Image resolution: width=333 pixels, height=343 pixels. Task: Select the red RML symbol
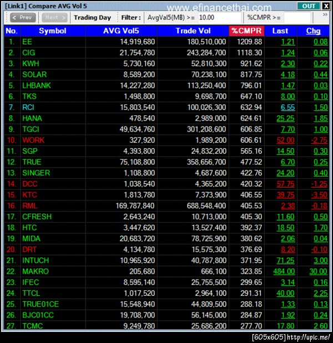click(x=30, y=206)
